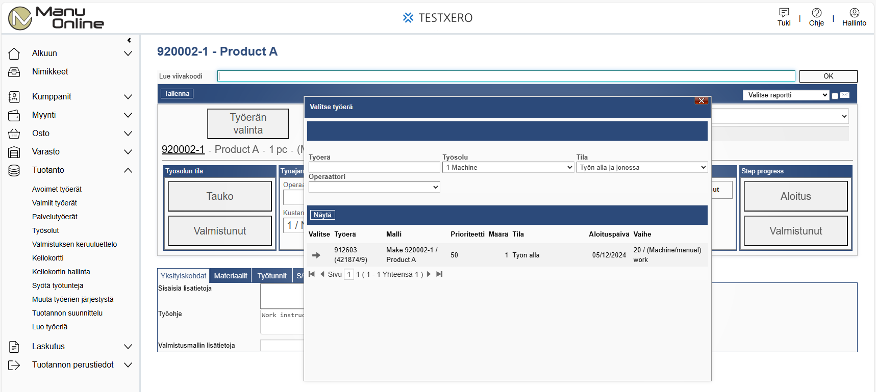Go to next page of results
This screenshot has width=876, height=392.
coord(429,274)
